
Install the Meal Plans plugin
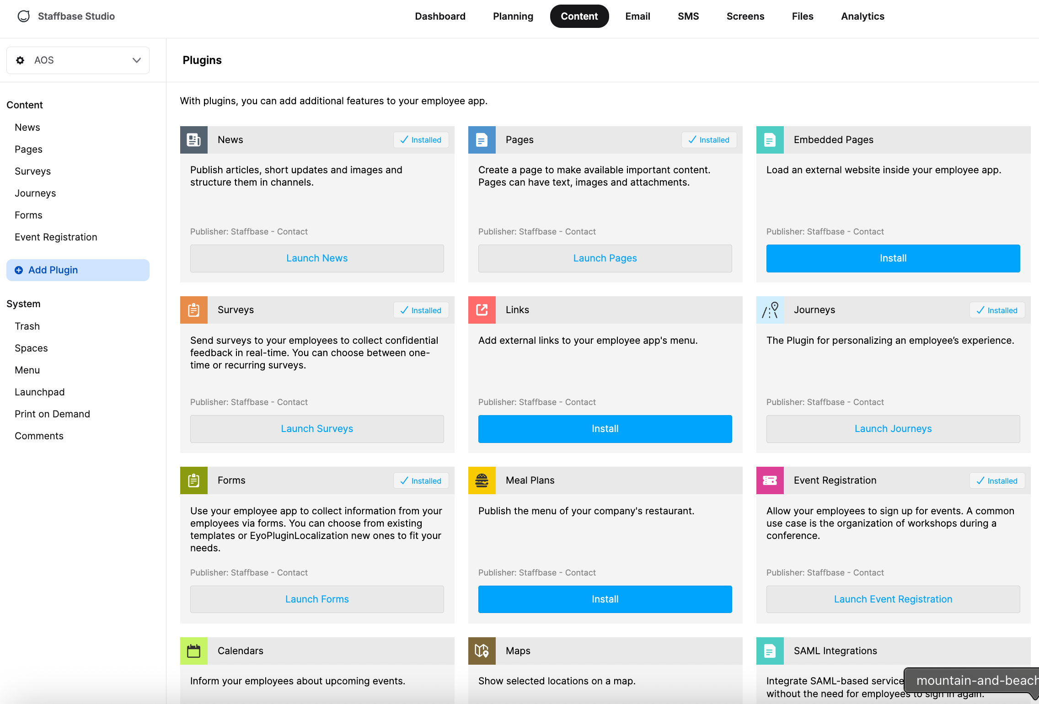coord(605,599)
